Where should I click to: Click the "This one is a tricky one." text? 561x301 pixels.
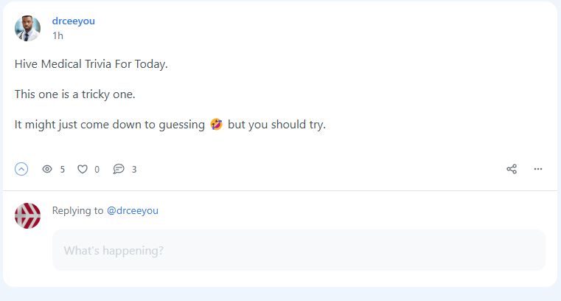click(74, 94)
